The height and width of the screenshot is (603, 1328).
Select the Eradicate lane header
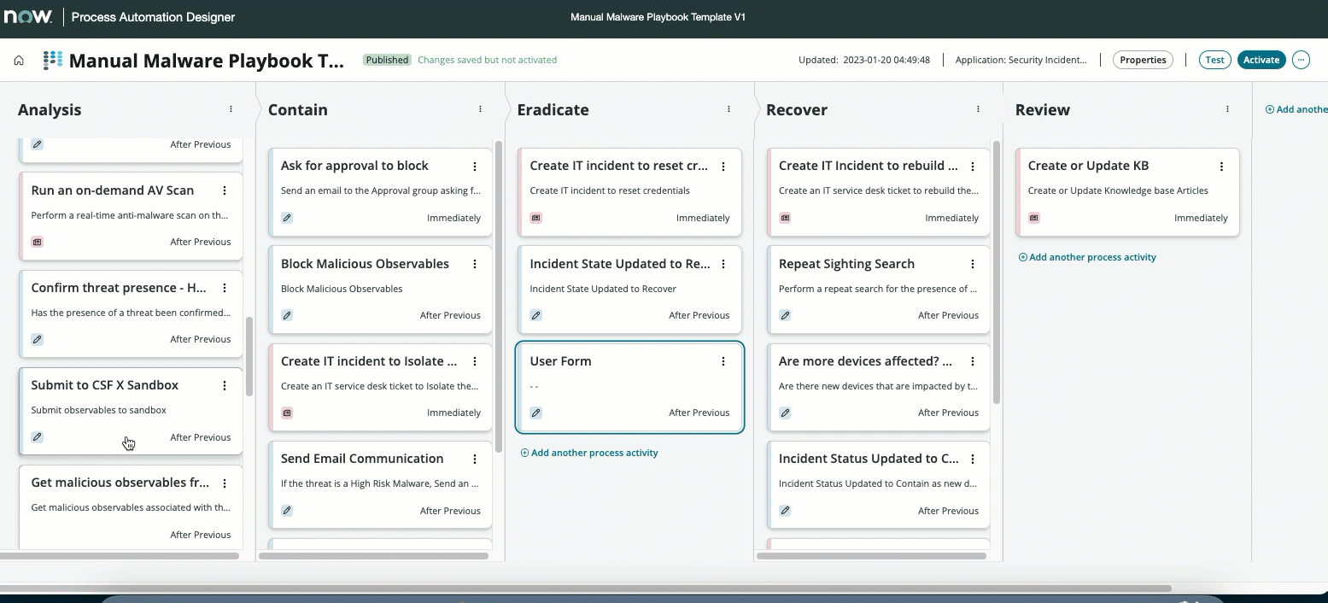[x=553, y=109]
